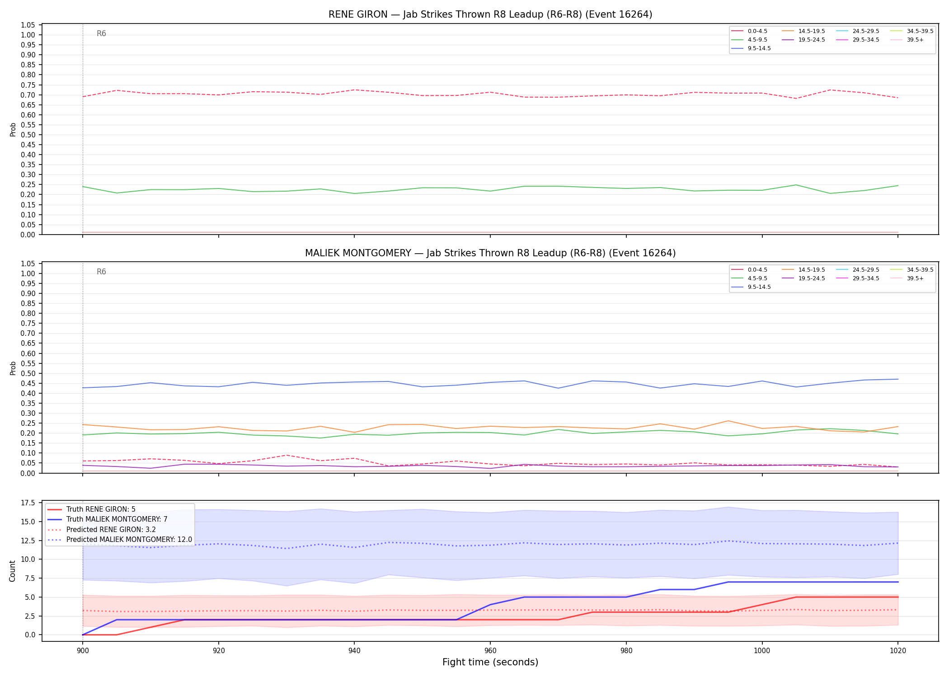Click the "Fight time (seconds)" axis label
This screenshot has height=678, width=949.
(x=490, y=662)
